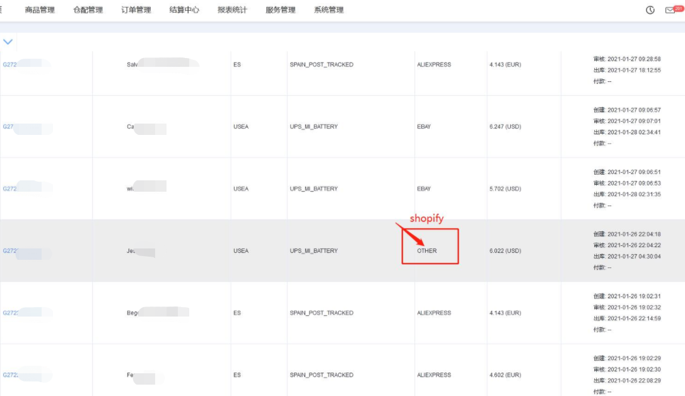Click the highlighted OTHER platform cell
The height and width of the screenshot is (396, 685).
(x=427, y=251)
